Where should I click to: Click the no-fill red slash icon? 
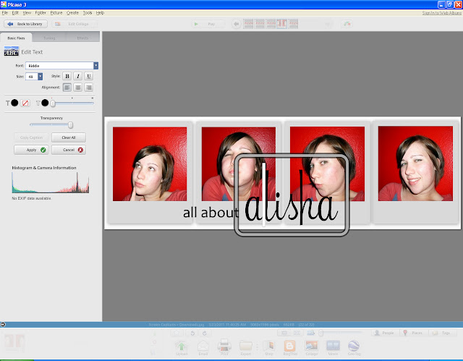pos(25,103)
